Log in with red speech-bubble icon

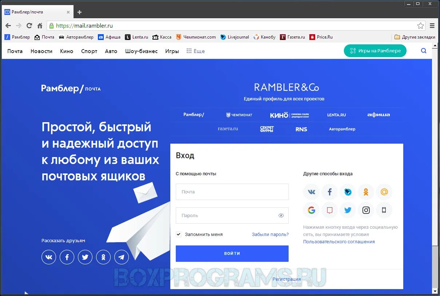point(330,210)
